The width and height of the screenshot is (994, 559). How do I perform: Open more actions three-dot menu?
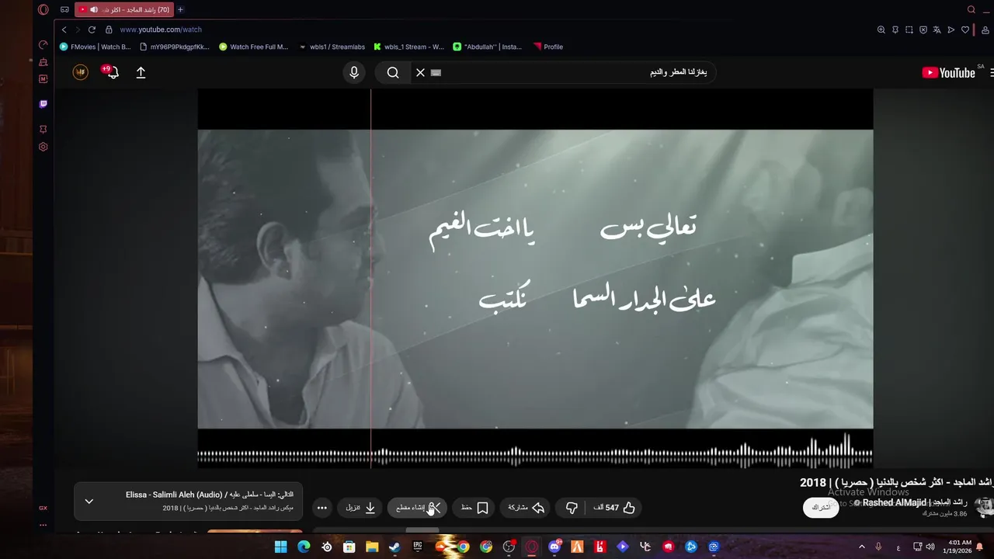pyautogui.click(x=322, y=508)
